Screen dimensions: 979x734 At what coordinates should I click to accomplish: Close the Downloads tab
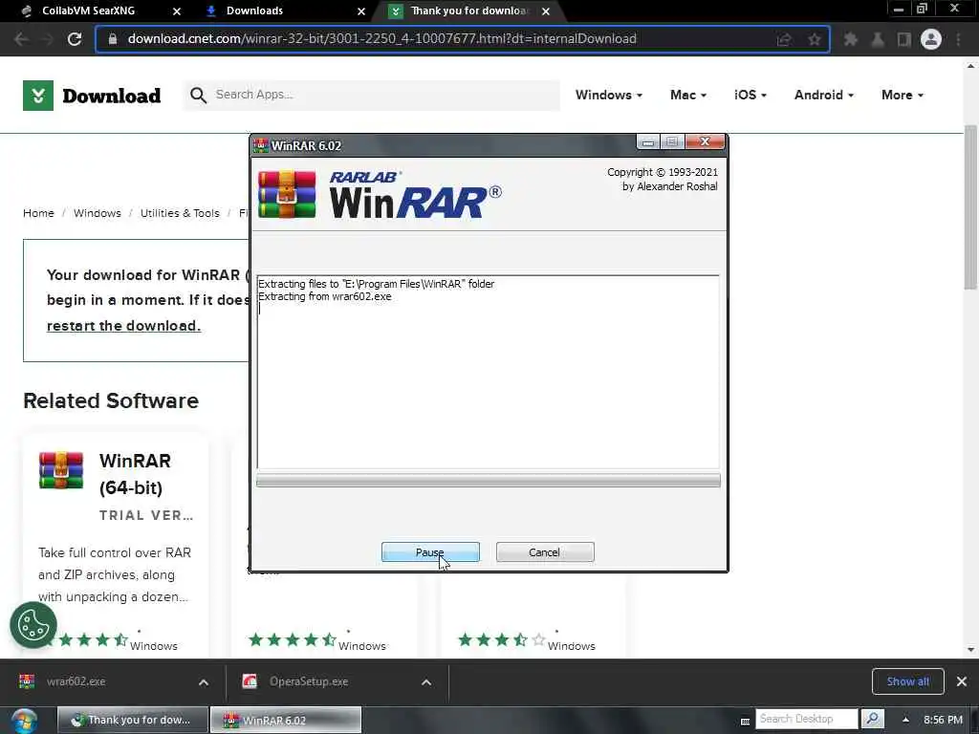click(361, 11)
